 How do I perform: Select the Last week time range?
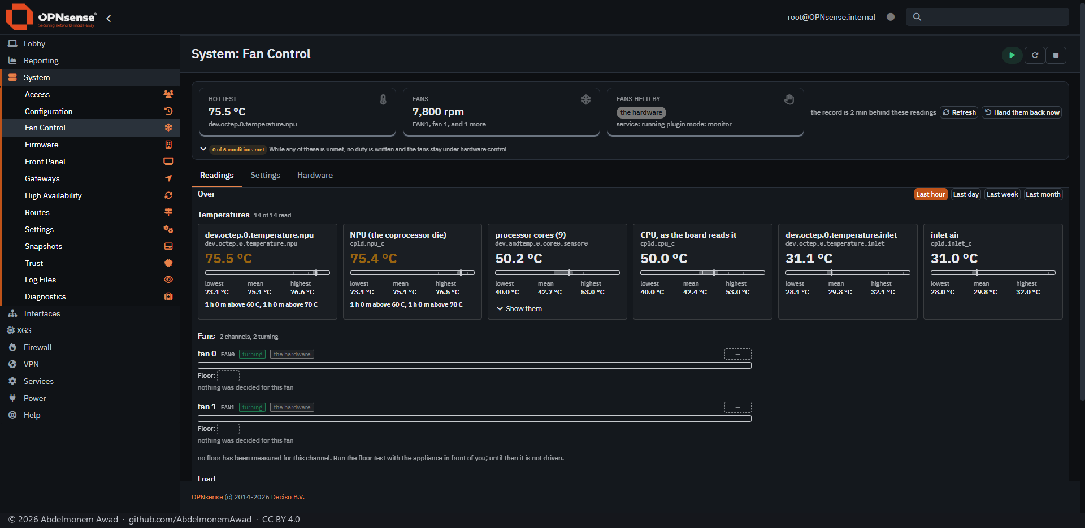(1002, 194)
